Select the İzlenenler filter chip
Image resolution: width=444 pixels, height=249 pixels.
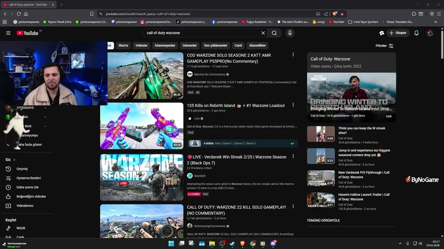[x=190, y=45]
